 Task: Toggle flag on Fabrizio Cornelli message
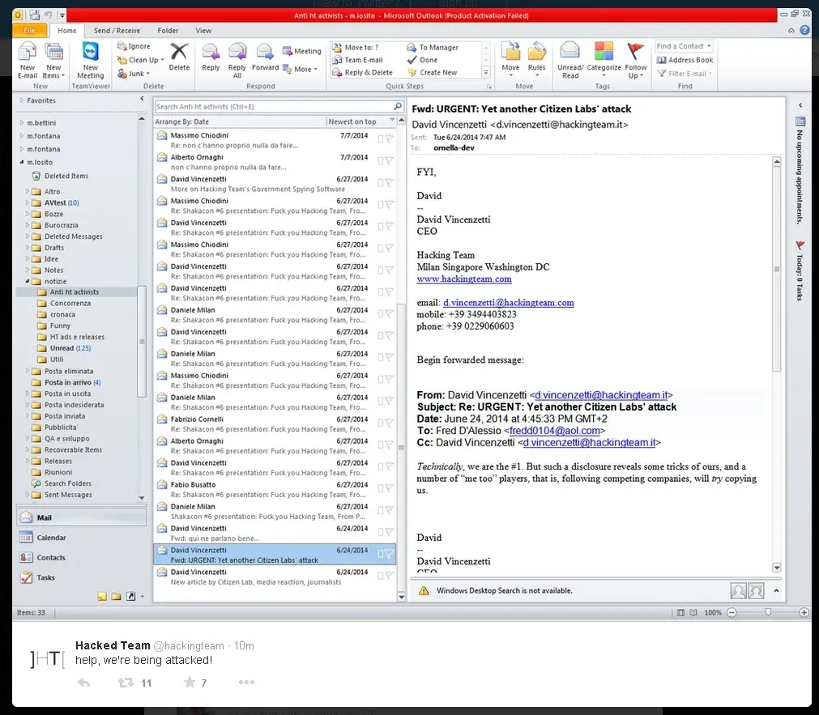(x=389, y=423)
